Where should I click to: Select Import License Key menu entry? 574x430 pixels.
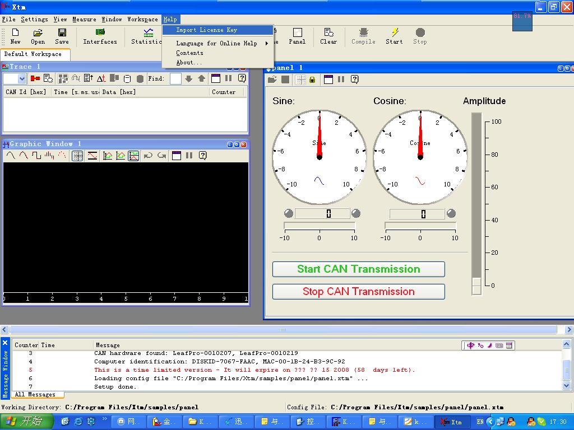(x=218, y=30)
